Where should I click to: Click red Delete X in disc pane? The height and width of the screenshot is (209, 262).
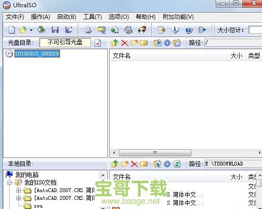(125, 43)
